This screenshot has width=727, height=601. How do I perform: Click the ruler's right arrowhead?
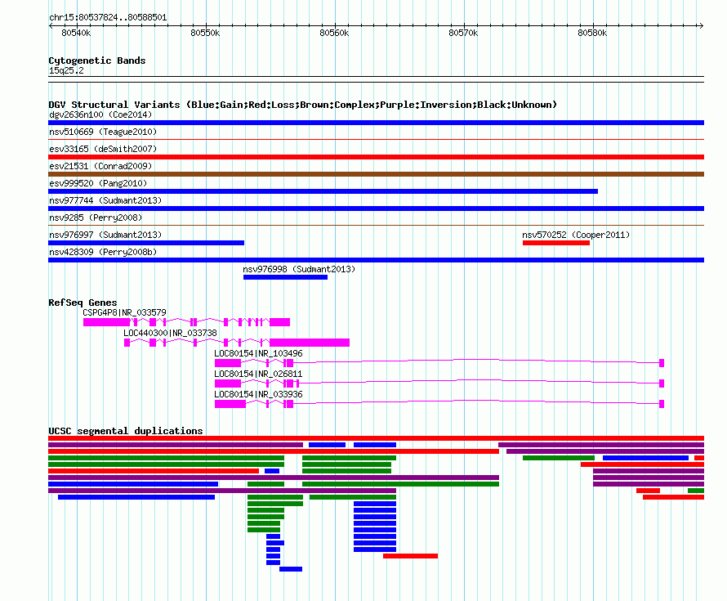tap(702, 25)
